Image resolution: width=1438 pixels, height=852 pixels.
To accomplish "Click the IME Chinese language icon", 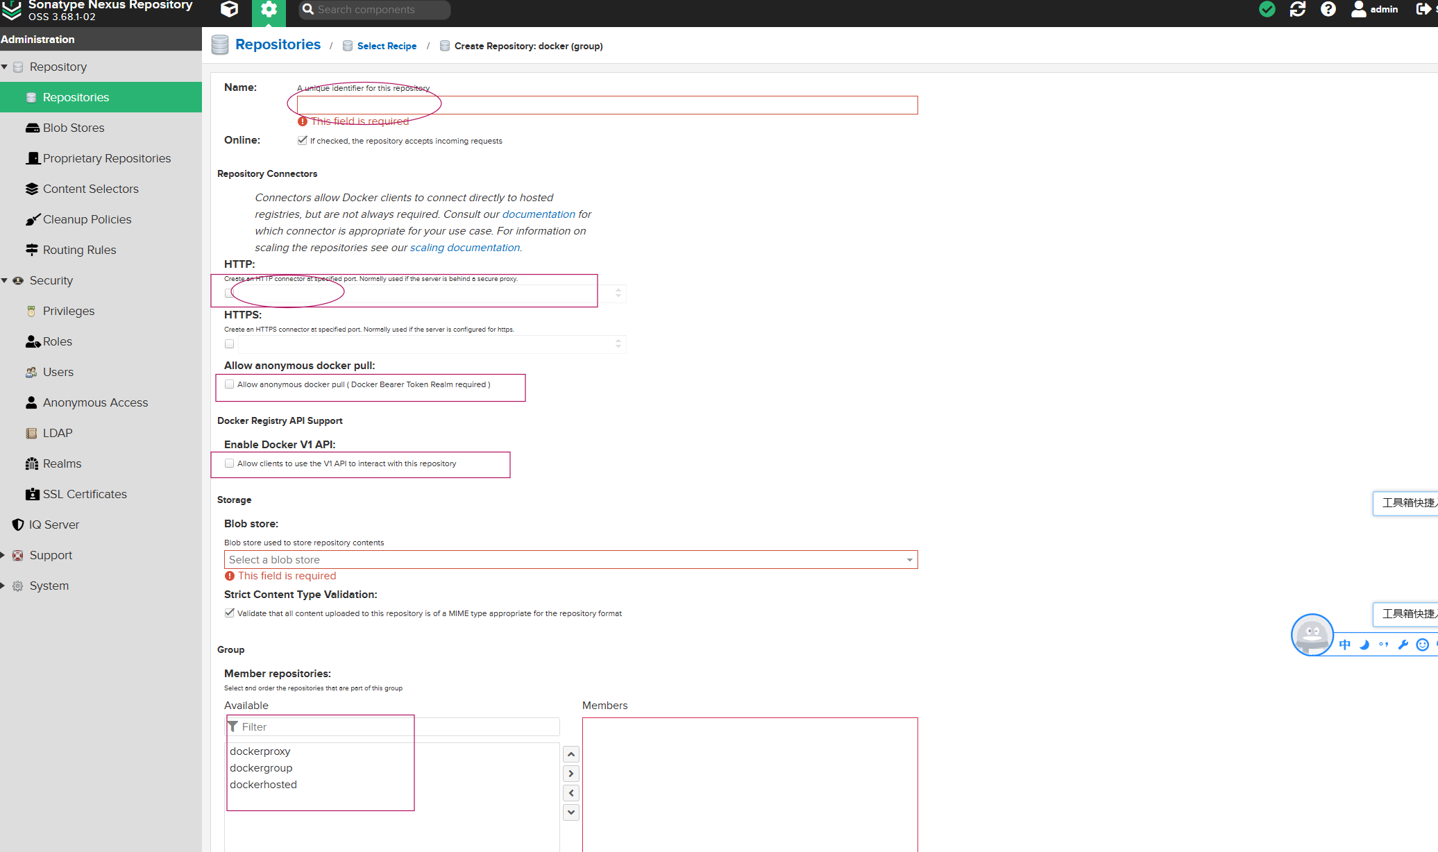I will (1345, 645).
